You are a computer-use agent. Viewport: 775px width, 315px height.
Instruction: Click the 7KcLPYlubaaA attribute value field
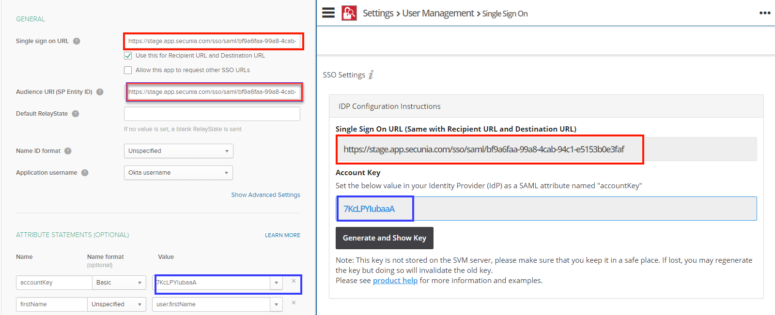212,283
